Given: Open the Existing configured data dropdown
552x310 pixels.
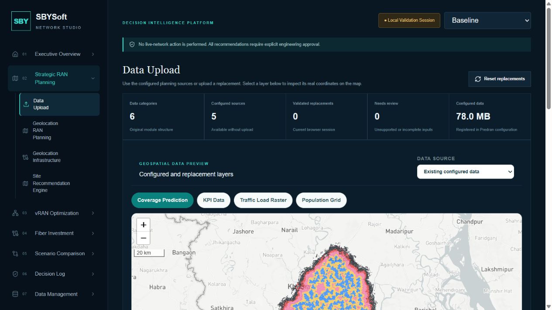Looking at the screenshot, I should coord(466,172).
